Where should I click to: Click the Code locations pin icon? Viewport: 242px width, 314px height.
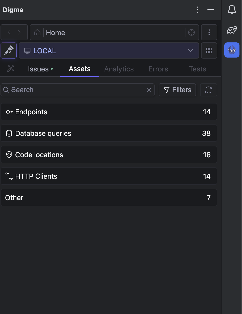click(9, 155)
